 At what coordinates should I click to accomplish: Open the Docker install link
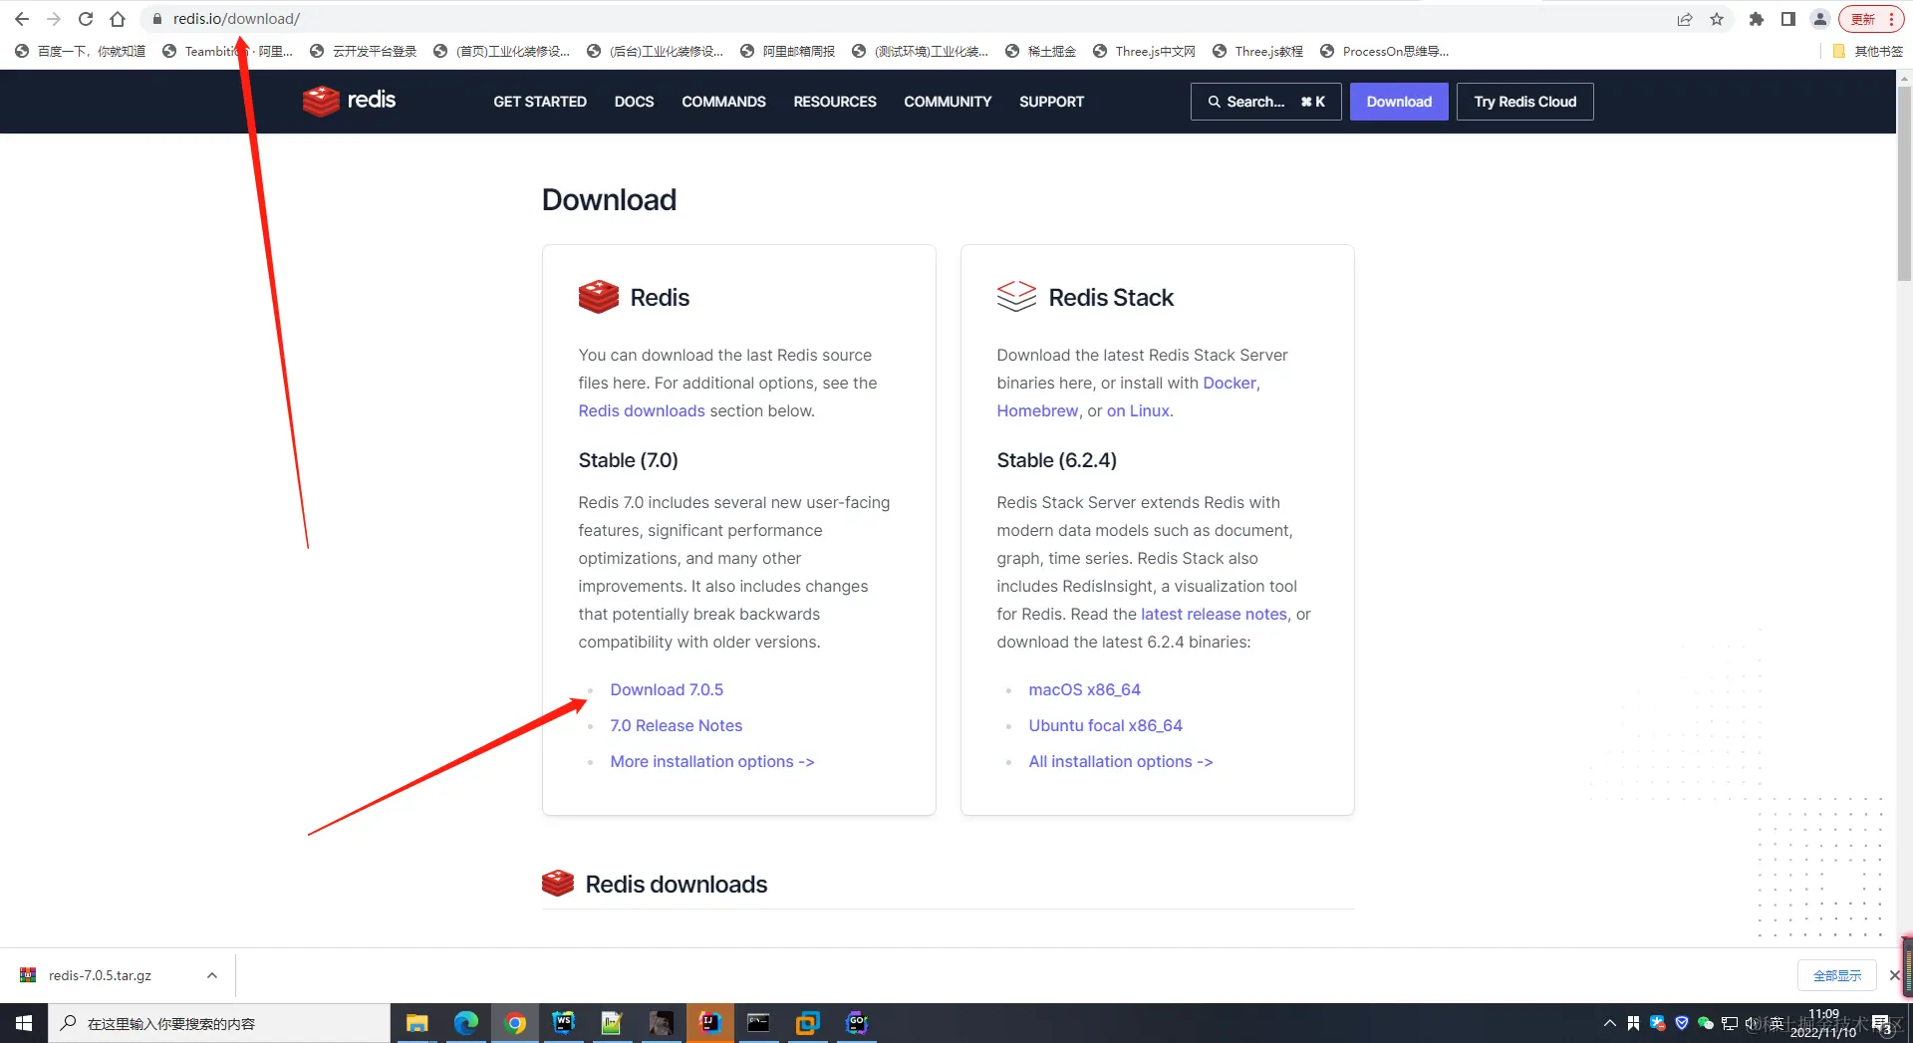1230,383
